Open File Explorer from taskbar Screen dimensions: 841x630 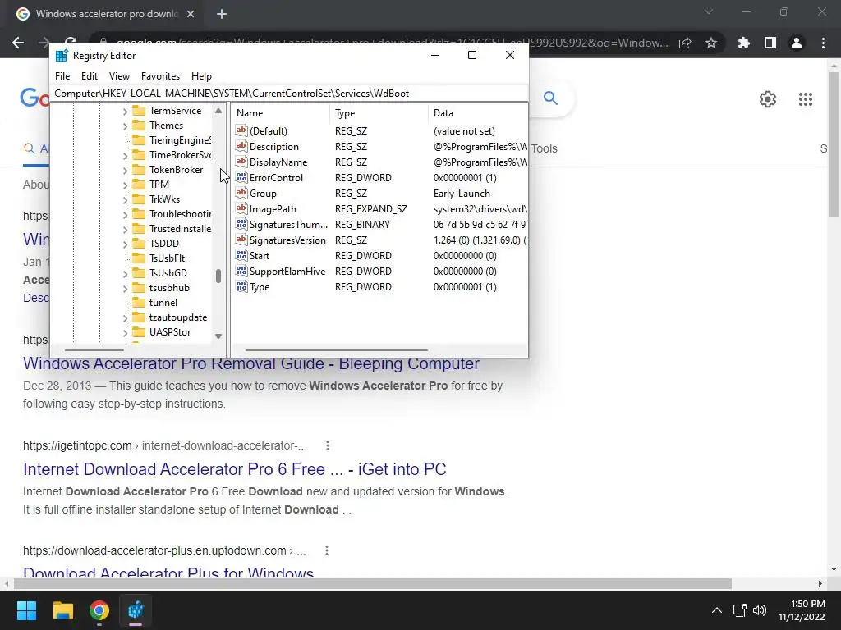pyautogui.click(x=62, y=610)
